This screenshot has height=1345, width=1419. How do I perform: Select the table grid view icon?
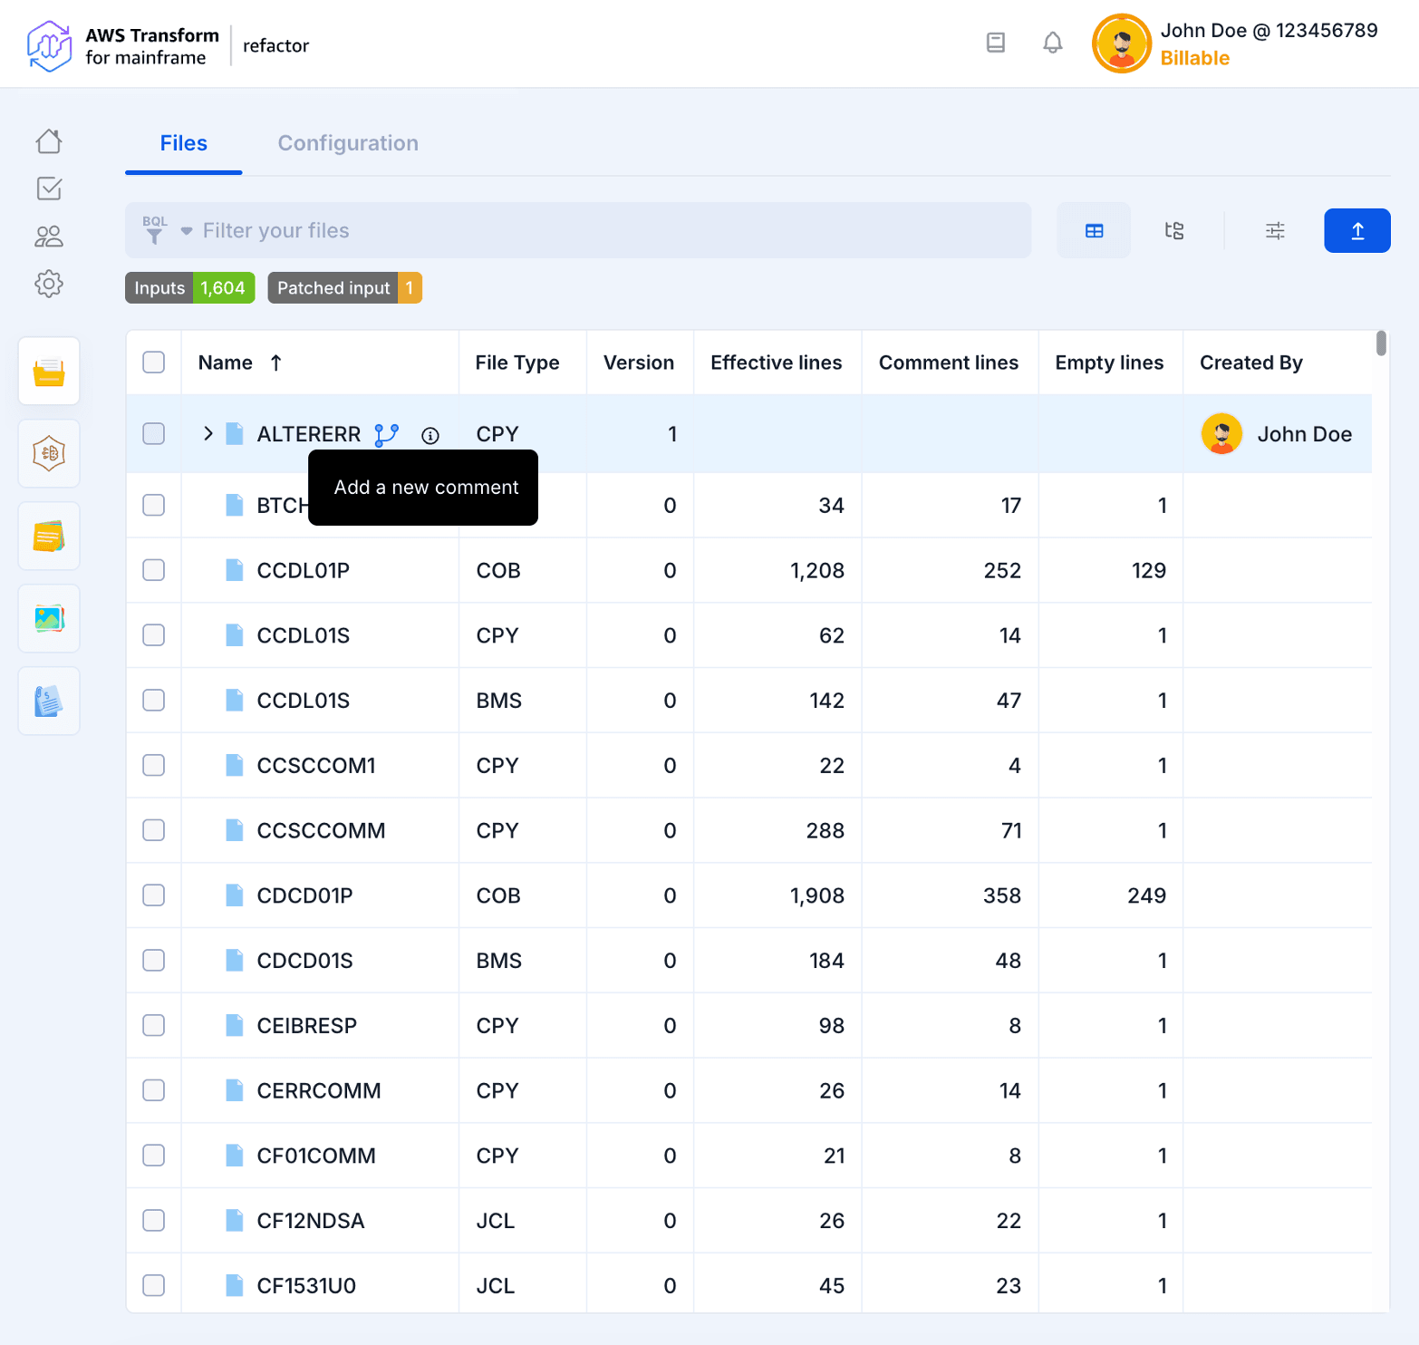click(1094, 231)
